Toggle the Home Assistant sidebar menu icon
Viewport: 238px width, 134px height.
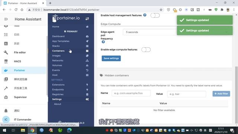6,19
